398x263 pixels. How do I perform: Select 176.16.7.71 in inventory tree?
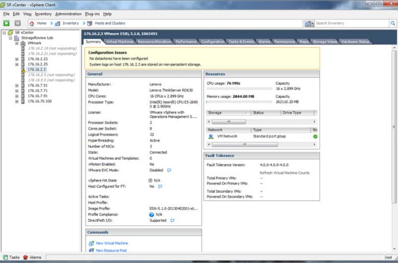click(x=38, y=91)
